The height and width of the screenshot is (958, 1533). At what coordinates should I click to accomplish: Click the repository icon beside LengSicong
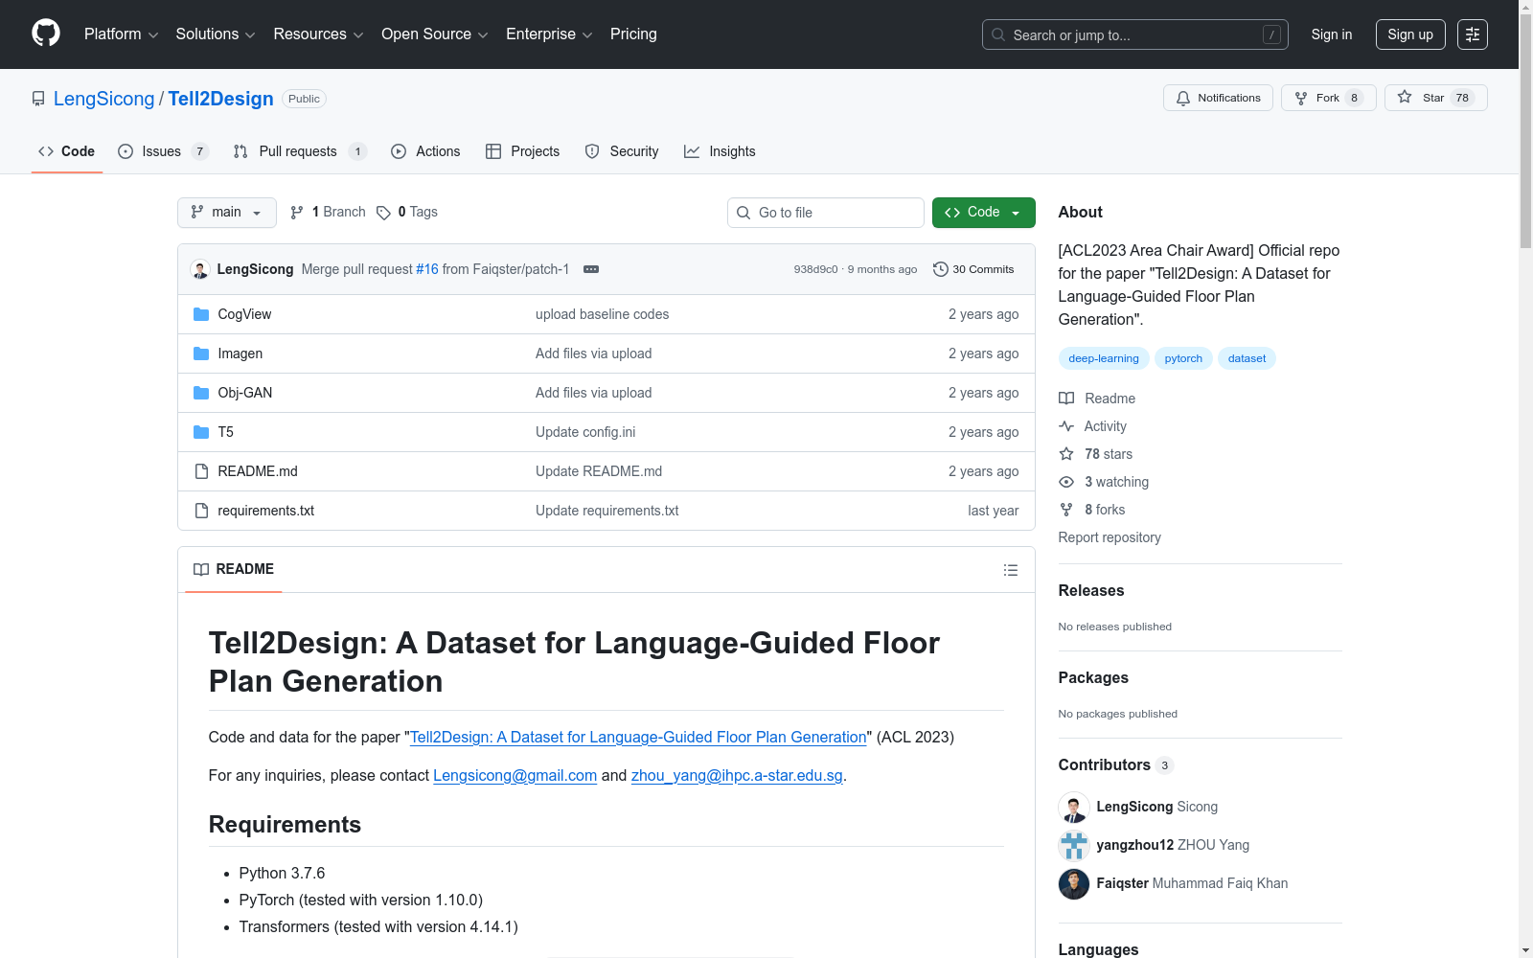[x=38, y=99]
